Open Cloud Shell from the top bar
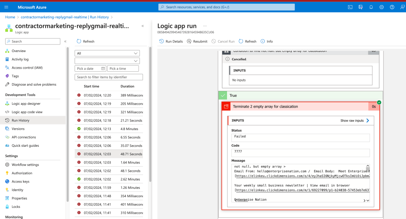406x219 pixels. [x=350, y=7]
